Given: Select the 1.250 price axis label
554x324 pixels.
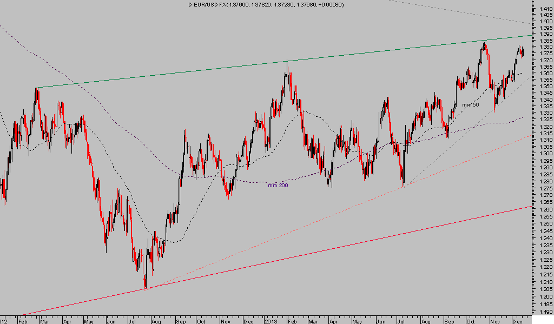Looking at the screenshot, I should 545,224.
